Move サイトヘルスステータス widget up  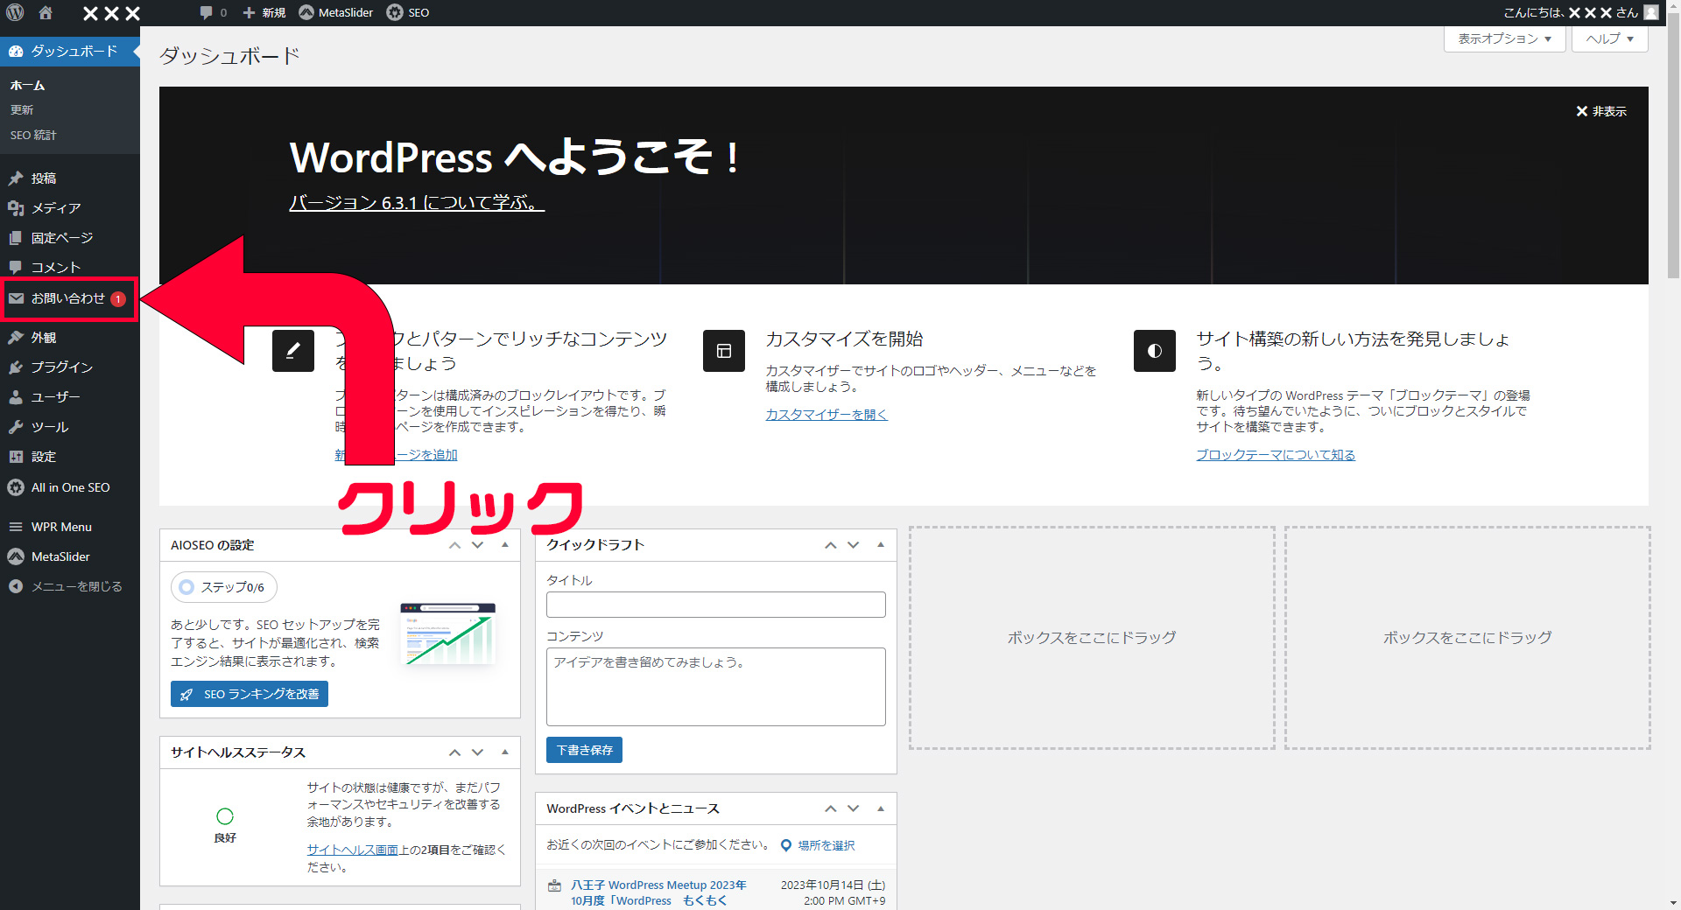tap(454, 752)
